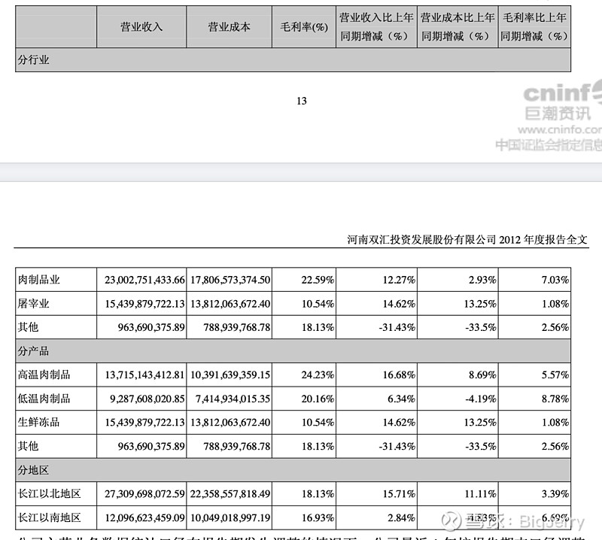Image resolution: width=602 pixels, height=540 pixels.
Task: Click 11.11% in the 长江以北地区 row
Action: point(480,493)
